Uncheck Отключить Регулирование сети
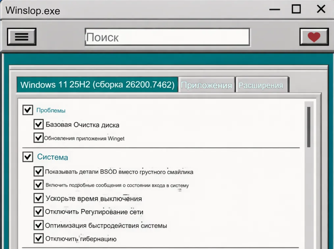The width and height of the screenshot is (334, 249). point(39,211)
